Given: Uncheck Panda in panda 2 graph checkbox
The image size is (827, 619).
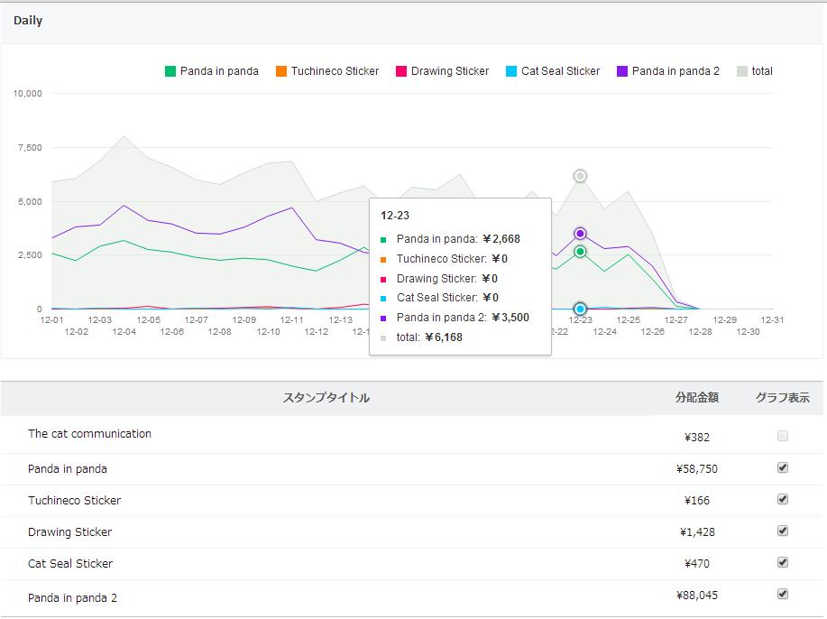Looking at the screenshot, I should click(x=783, y=594).
